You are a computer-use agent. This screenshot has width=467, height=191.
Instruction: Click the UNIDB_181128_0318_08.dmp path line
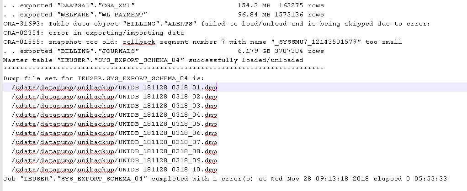pyautogui.click(x=114, y=151)
